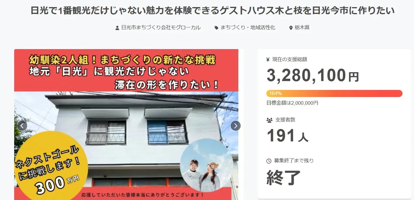Click the main project carousel image

tap(129, 124)
